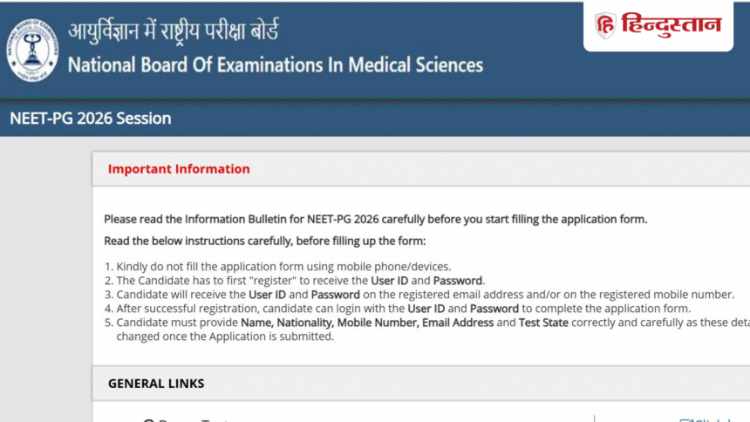The image size is (750, 422).
Task: Click the National Board Of Examinations title
Action: tap(275, 65)
